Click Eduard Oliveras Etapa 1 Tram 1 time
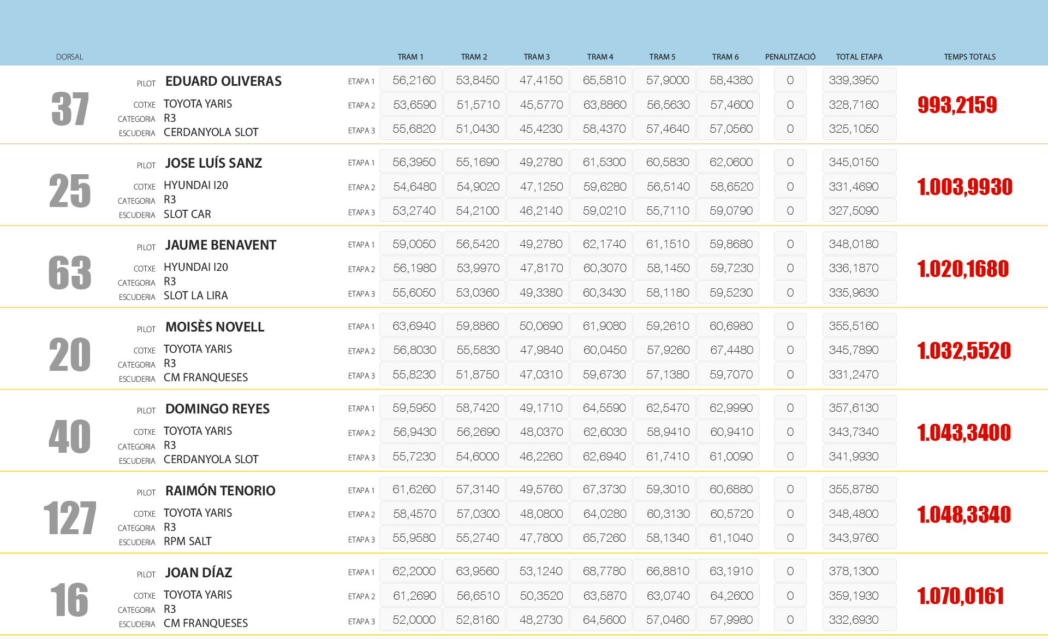 click(413, 80)
